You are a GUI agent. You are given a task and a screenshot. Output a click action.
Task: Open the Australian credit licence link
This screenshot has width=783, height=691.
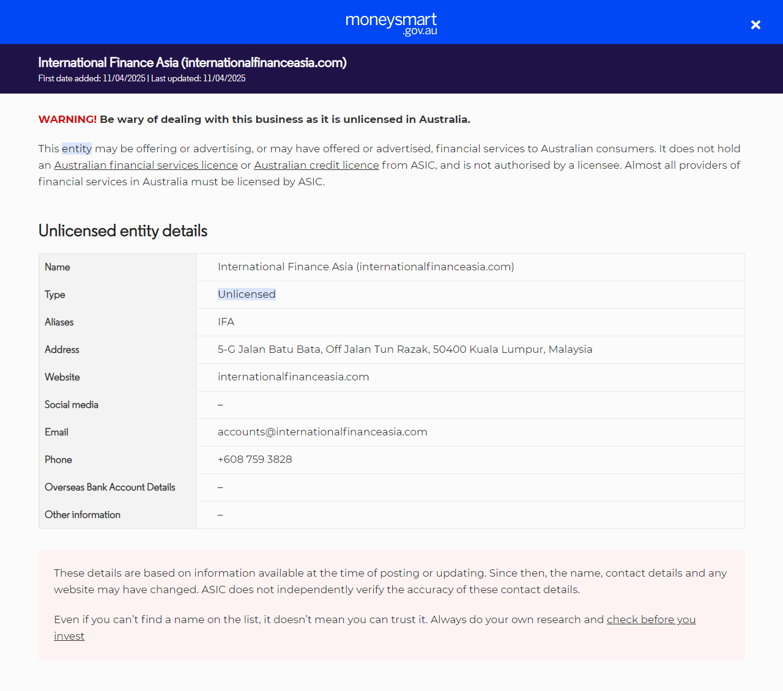point(316,165)
